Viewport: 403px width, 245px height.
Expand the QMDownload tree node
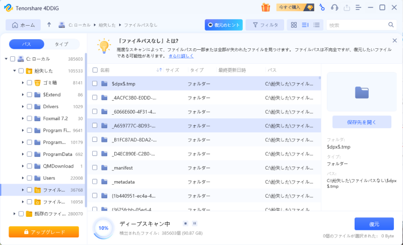click(23, 166)
